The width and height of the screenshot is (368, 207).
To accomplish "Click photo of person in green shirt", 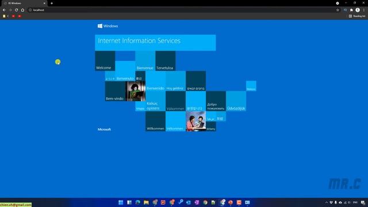I will coord(135,91).
